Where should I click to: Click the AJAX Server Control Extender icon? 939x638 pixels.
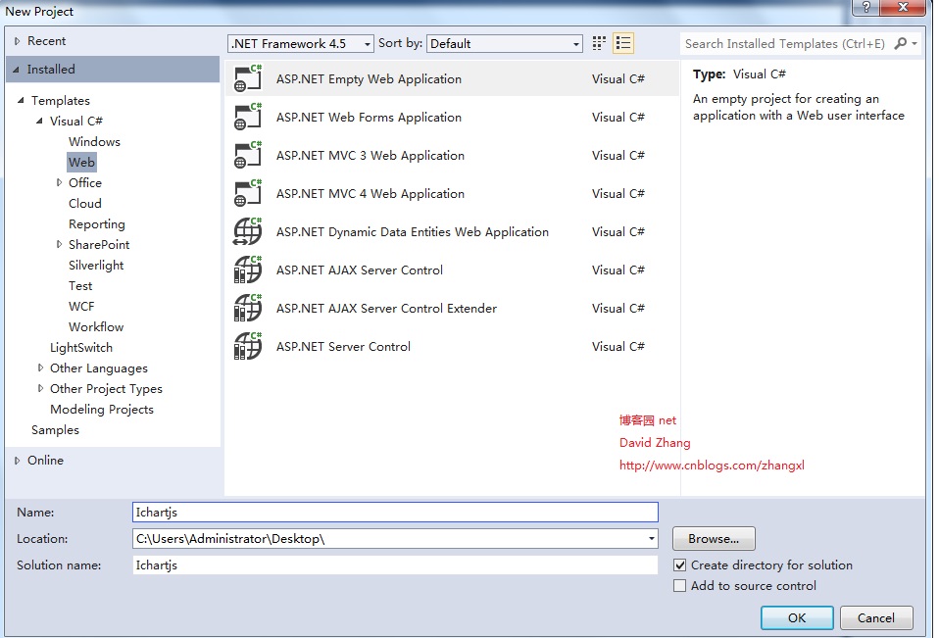248,309
